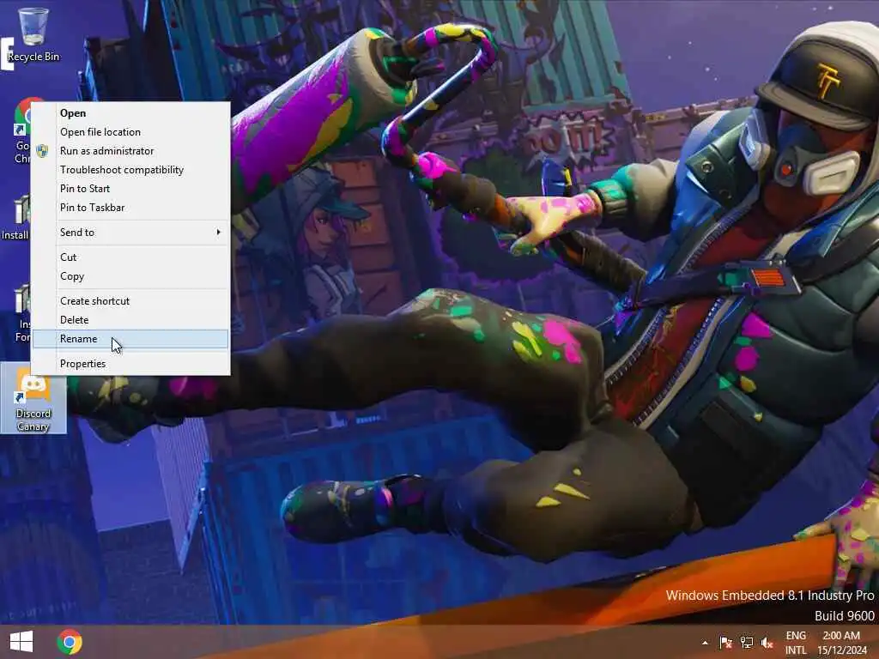Select Troubleshoot compatibility

(130, 170)
